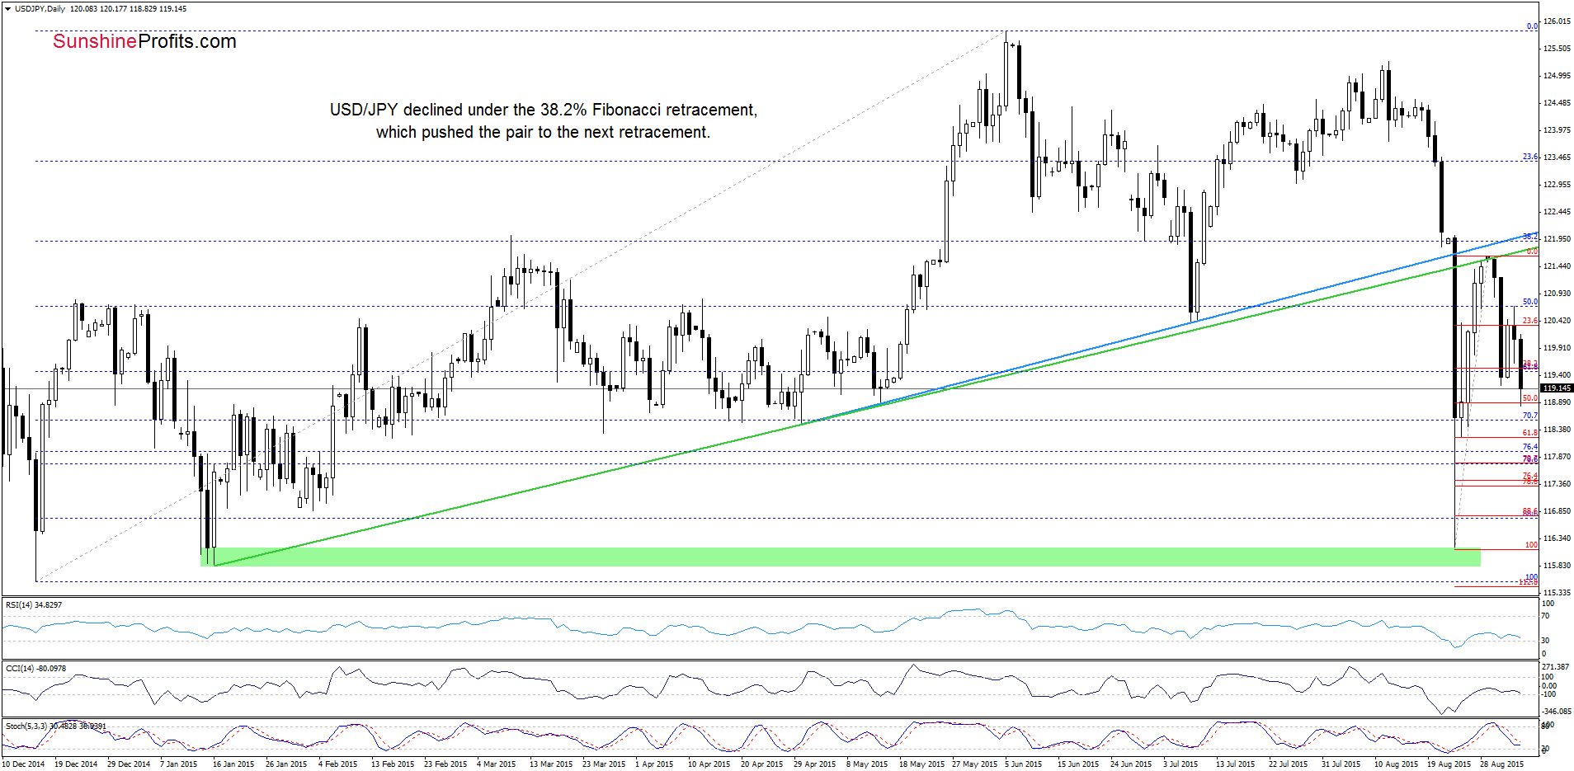Click the 120.420 price axis label

(1557, 321)
